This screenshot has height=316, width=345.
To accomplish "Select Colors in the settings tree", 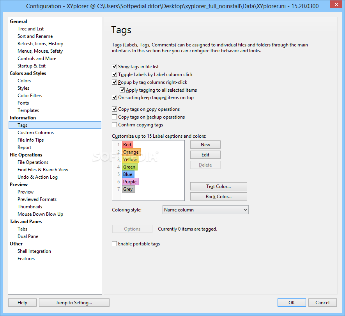I will coord(24,81).
